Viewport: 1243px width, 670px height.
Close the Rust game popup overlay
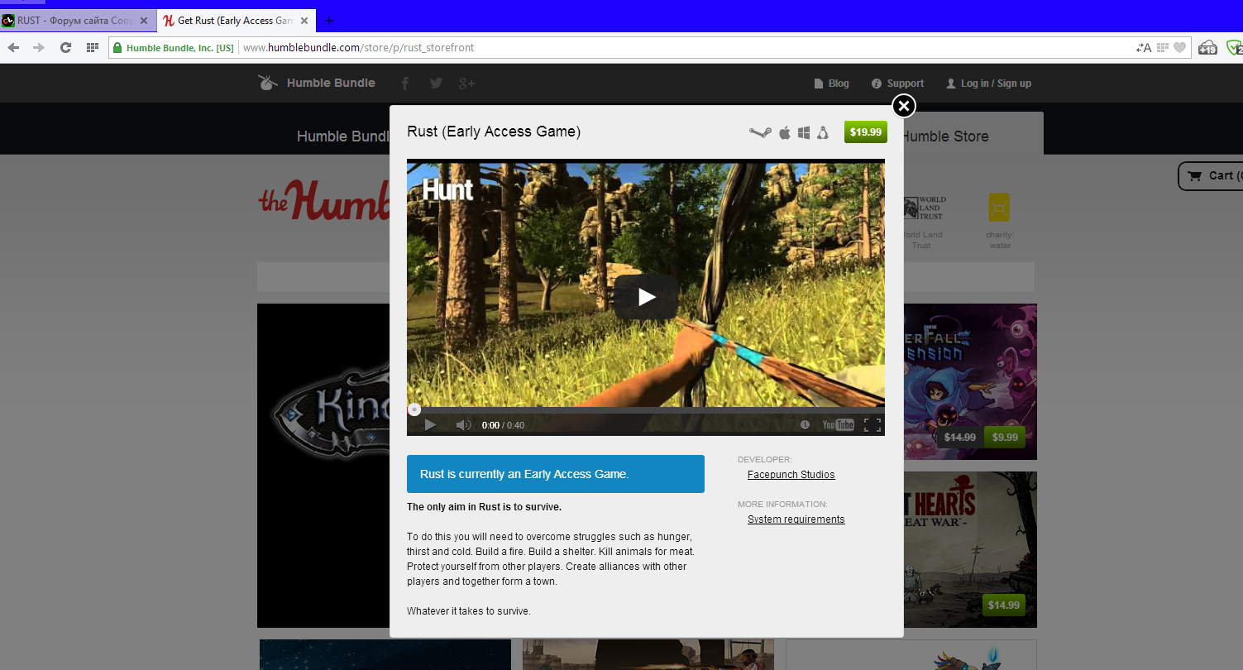(x=904, y=106)
